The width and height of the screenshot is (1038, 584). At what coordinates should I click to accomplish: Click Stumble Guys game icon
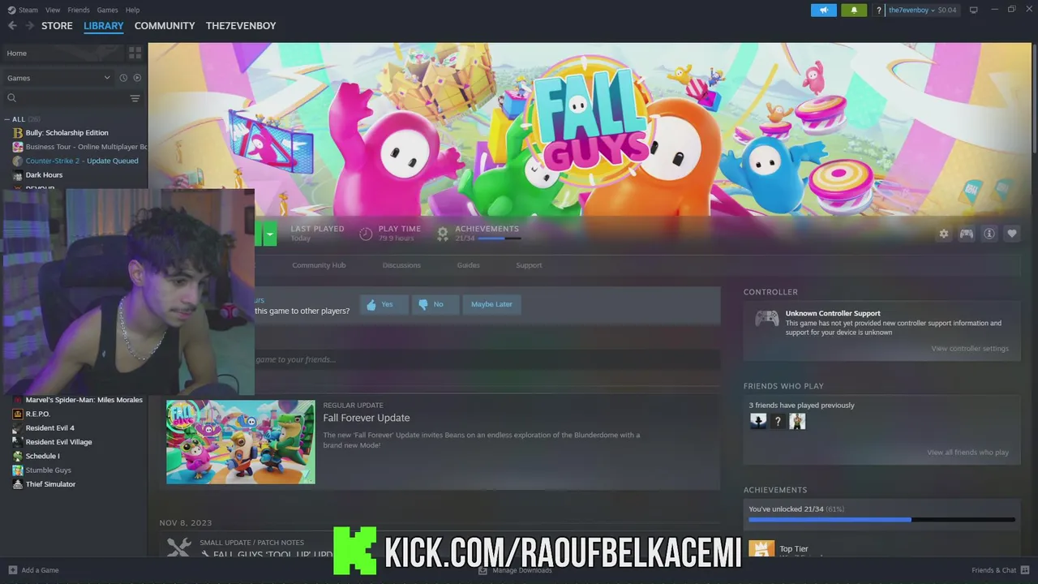(x=18, y=470)
